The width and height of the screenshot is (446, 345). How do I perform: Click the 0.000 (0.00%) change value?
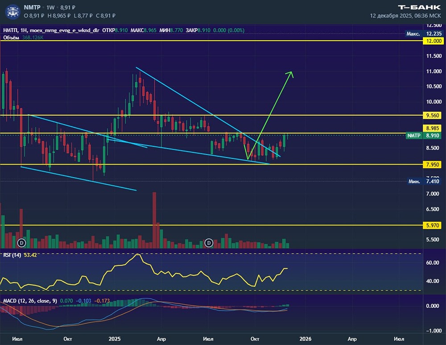coord(229,30)
